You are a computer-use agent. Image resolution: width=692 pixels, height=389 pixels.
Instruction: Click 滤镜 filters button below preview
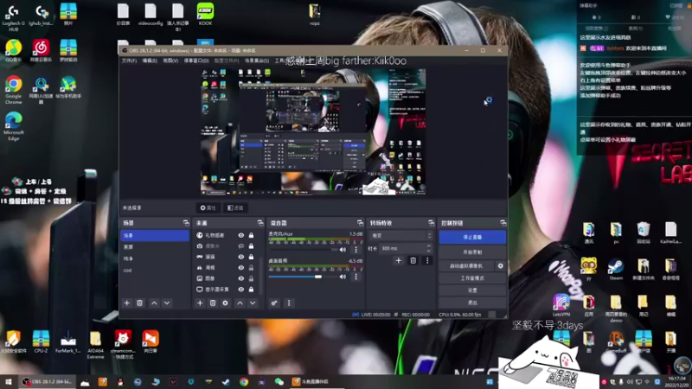pos(235,207)
